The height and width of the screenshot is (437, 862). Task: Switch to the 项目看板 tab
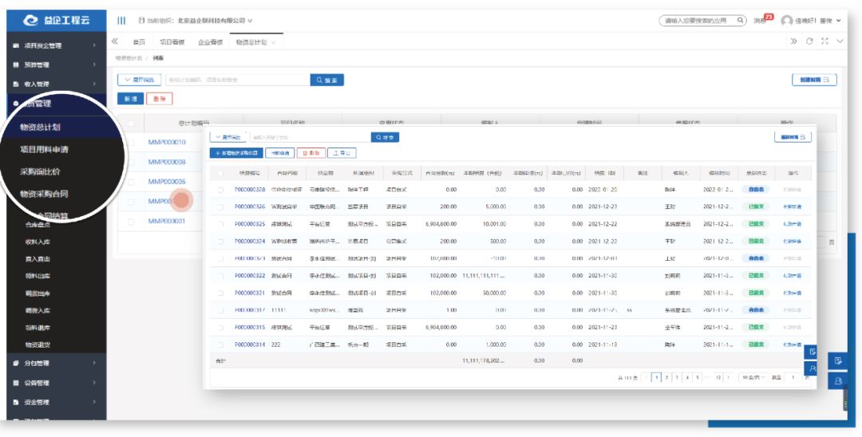(x=172, y=42)
